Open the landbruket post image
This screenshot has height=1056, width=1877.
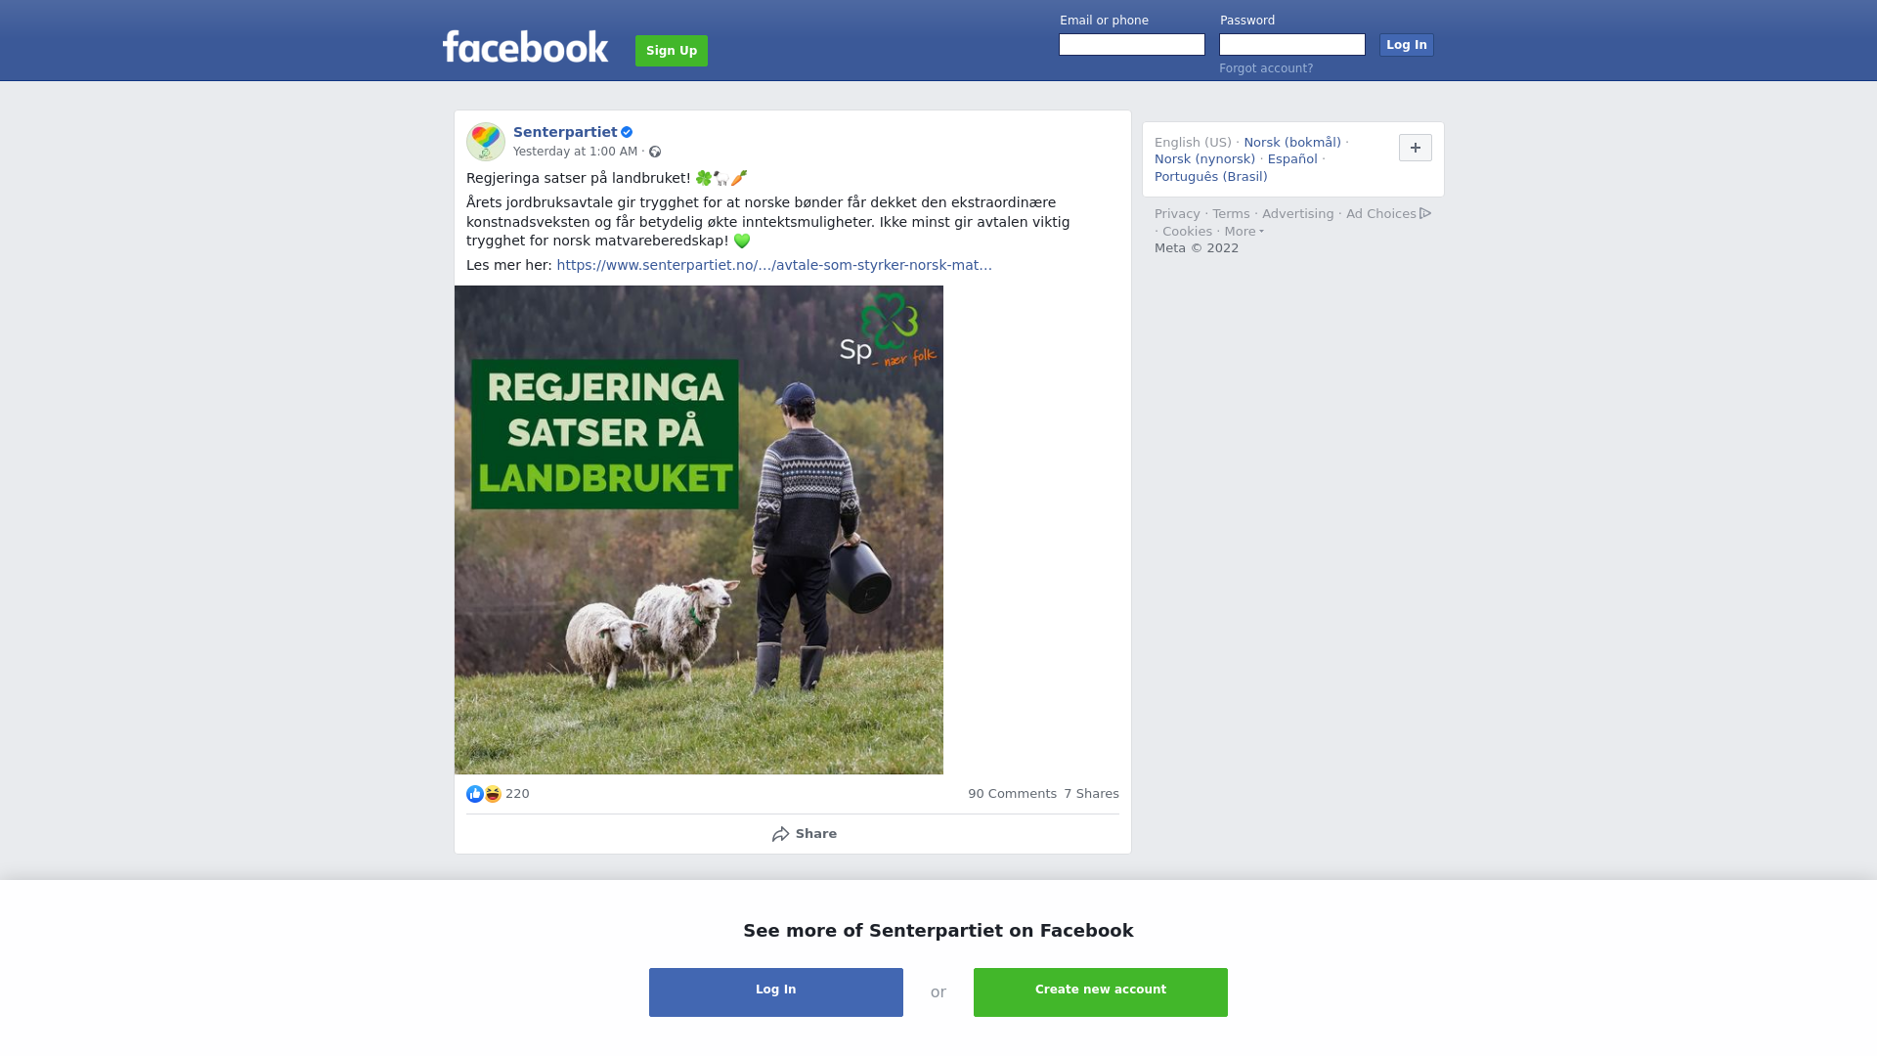point(699,530)
